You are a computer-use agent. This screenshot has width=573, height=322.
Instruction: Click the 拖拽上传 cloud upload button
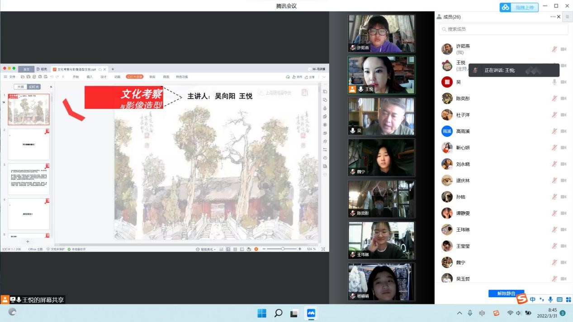coord(518,7)
